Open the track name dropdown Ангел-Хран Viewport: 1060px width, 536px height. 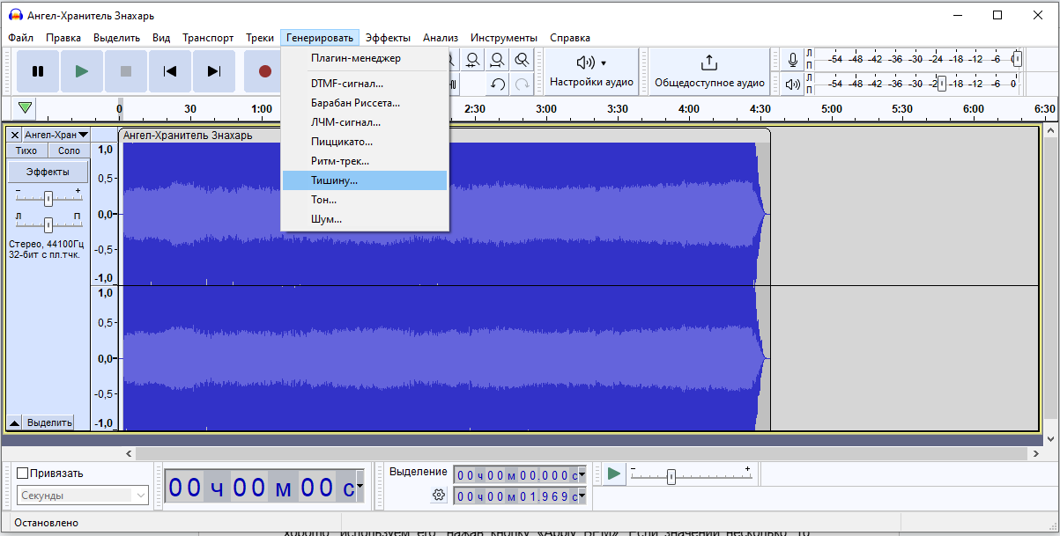56,134
